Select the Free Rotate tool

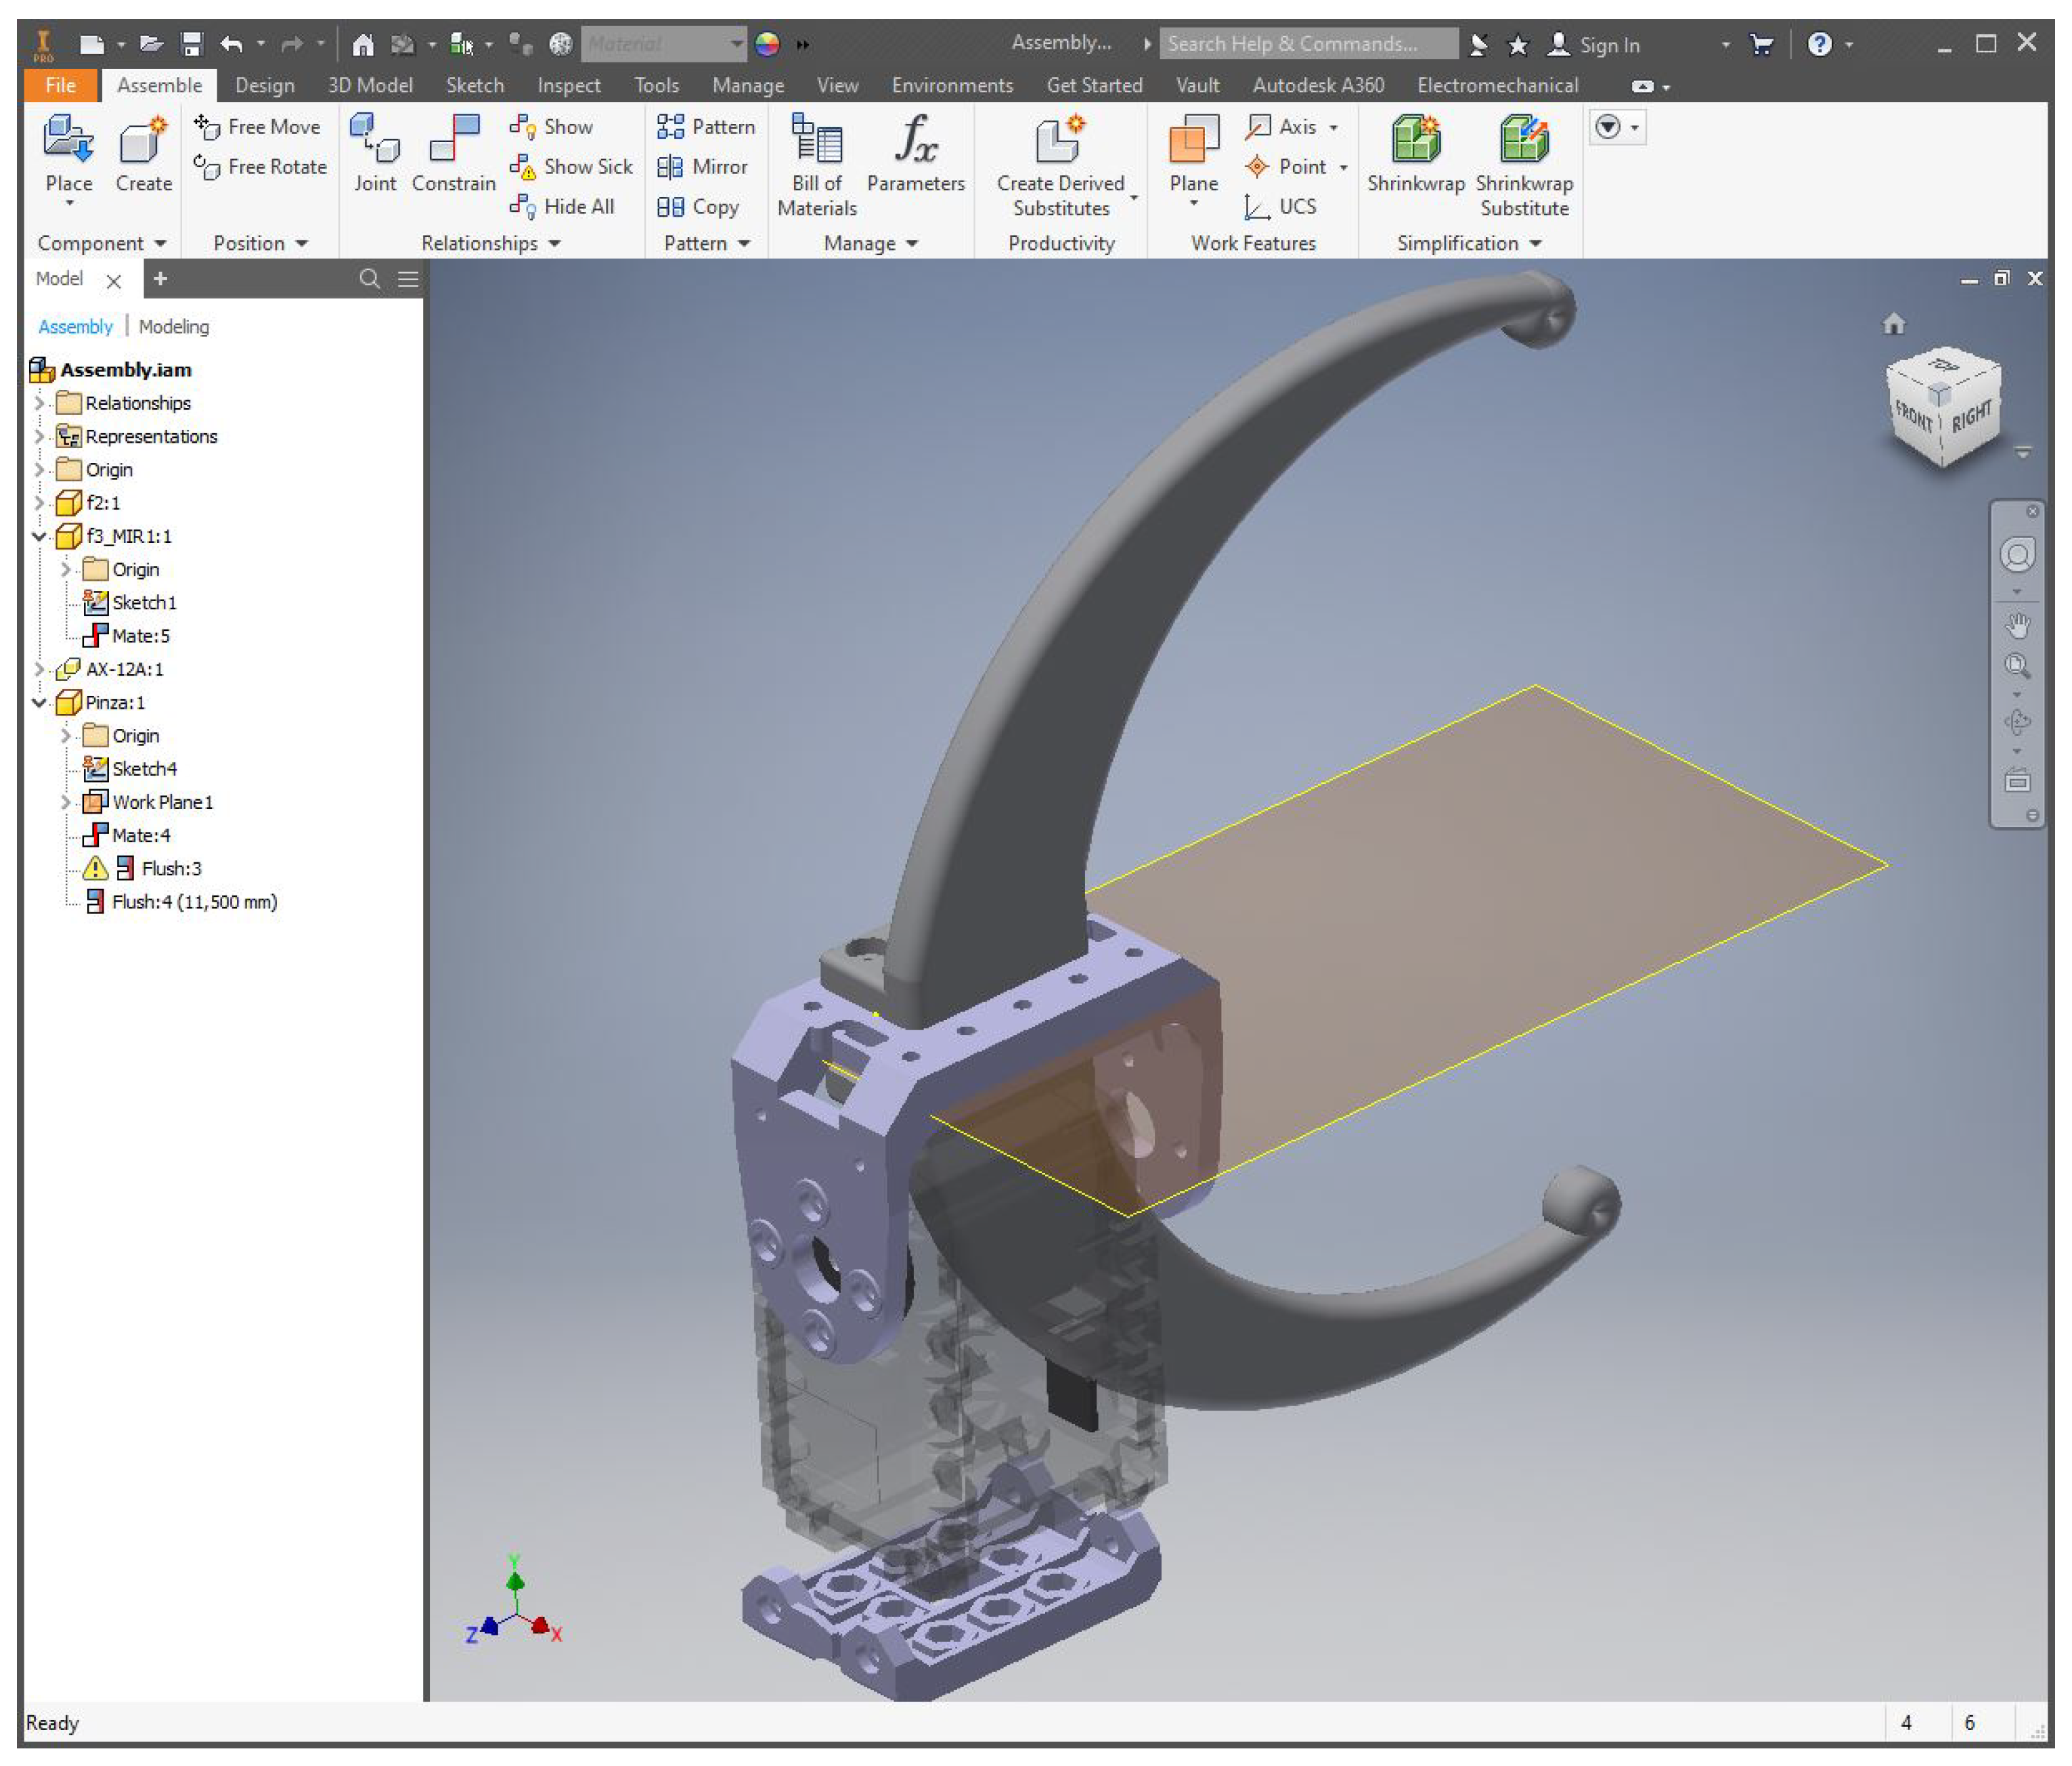click(261, 167)
